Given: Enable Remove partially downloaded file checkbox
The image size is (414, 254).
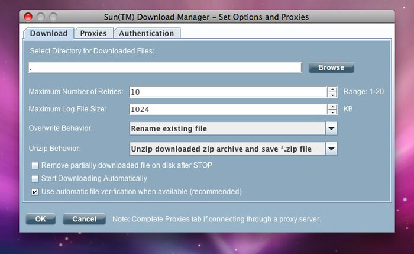Looking at the screenshot, I should tap(35, 166).
